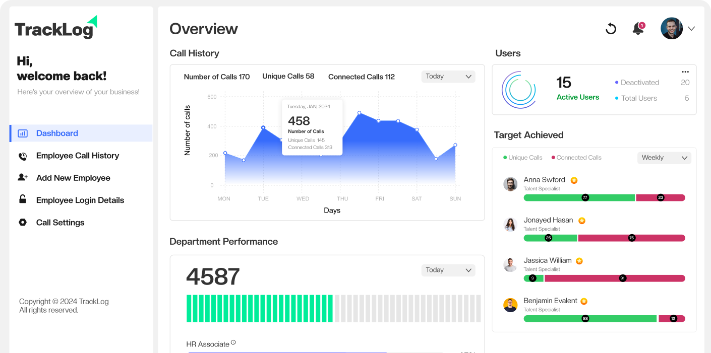Open the Employee Call History menu item
The height and width of the screenshot is (353, 711).
(x=78, y=156)
